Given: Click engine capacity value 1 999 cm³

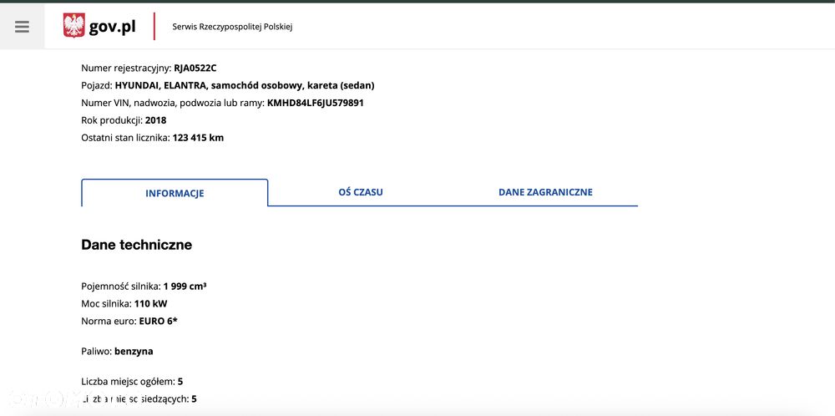Looking at the screenshot, I should coord(185,286).
